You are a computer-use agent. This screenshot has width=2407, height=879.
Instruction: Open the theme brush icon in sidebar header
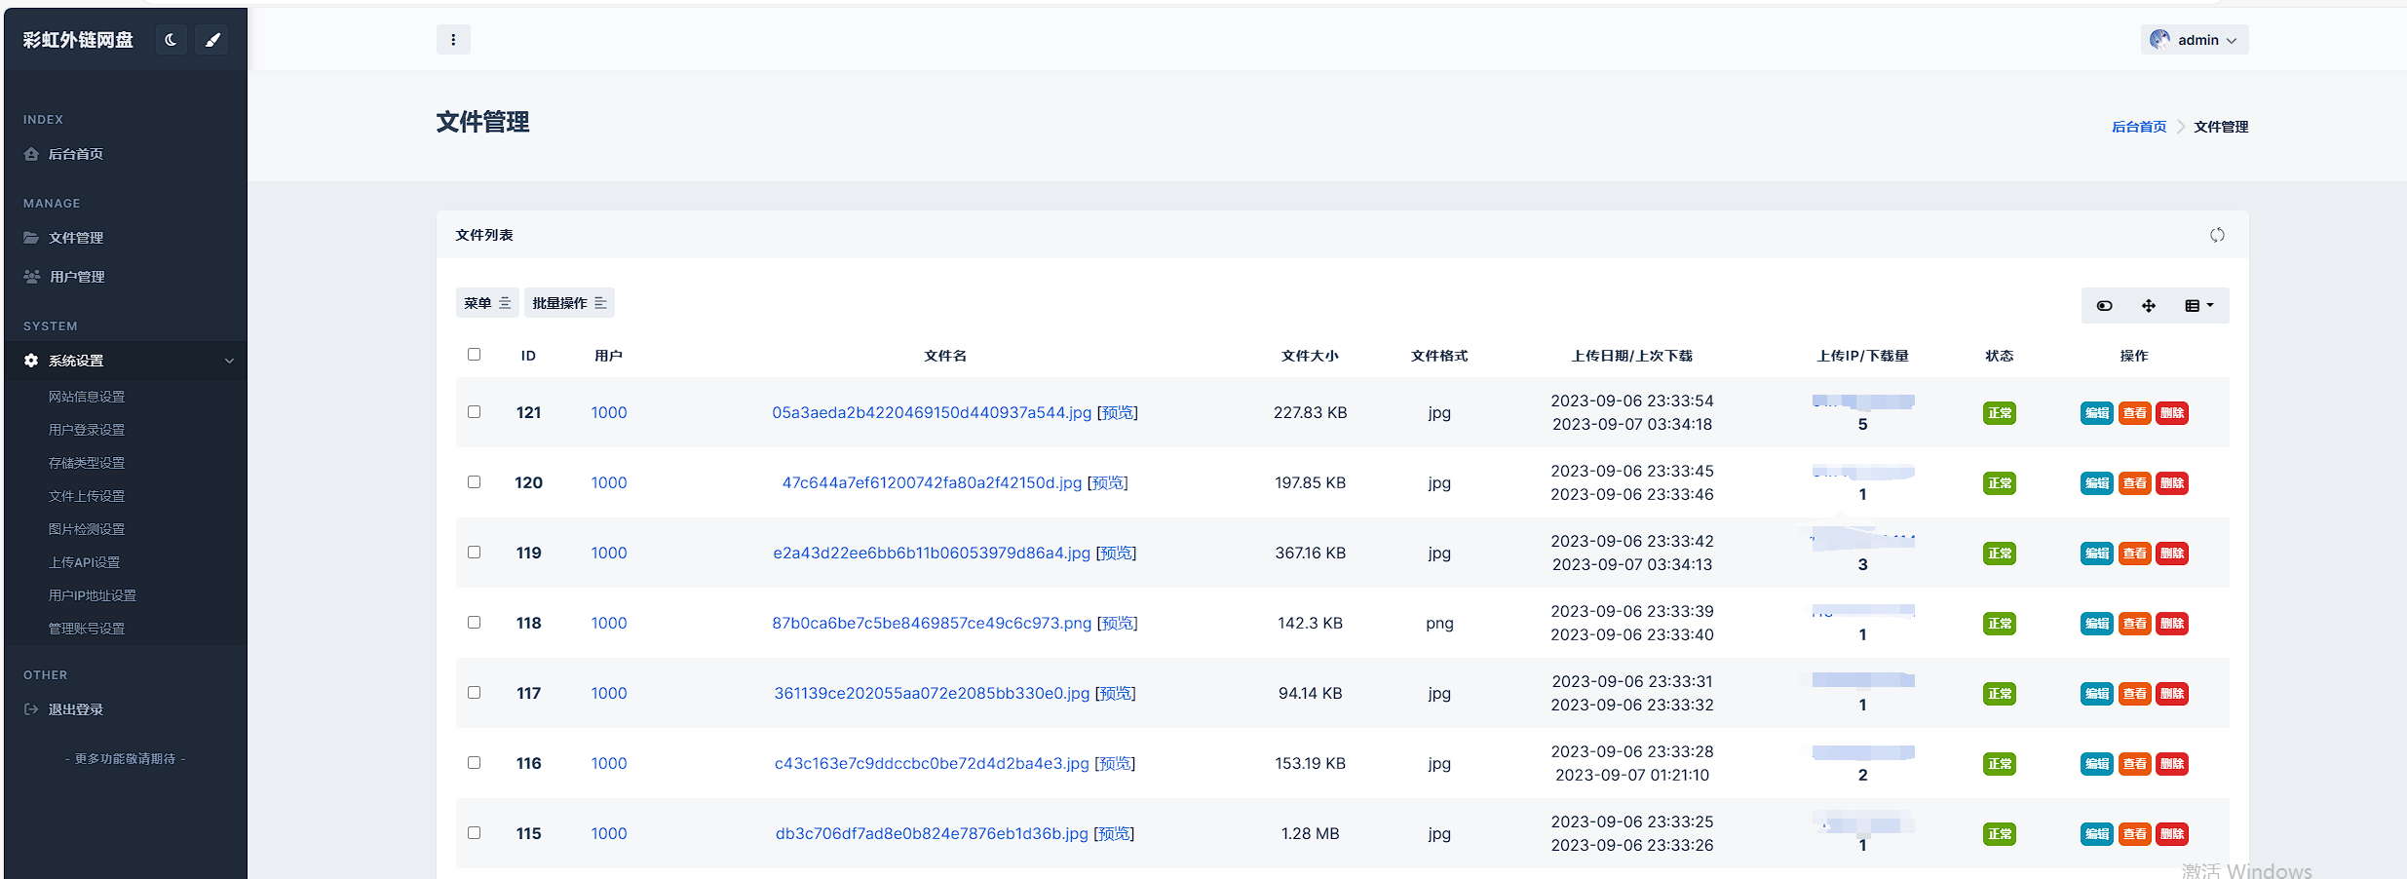click(212, 40)
